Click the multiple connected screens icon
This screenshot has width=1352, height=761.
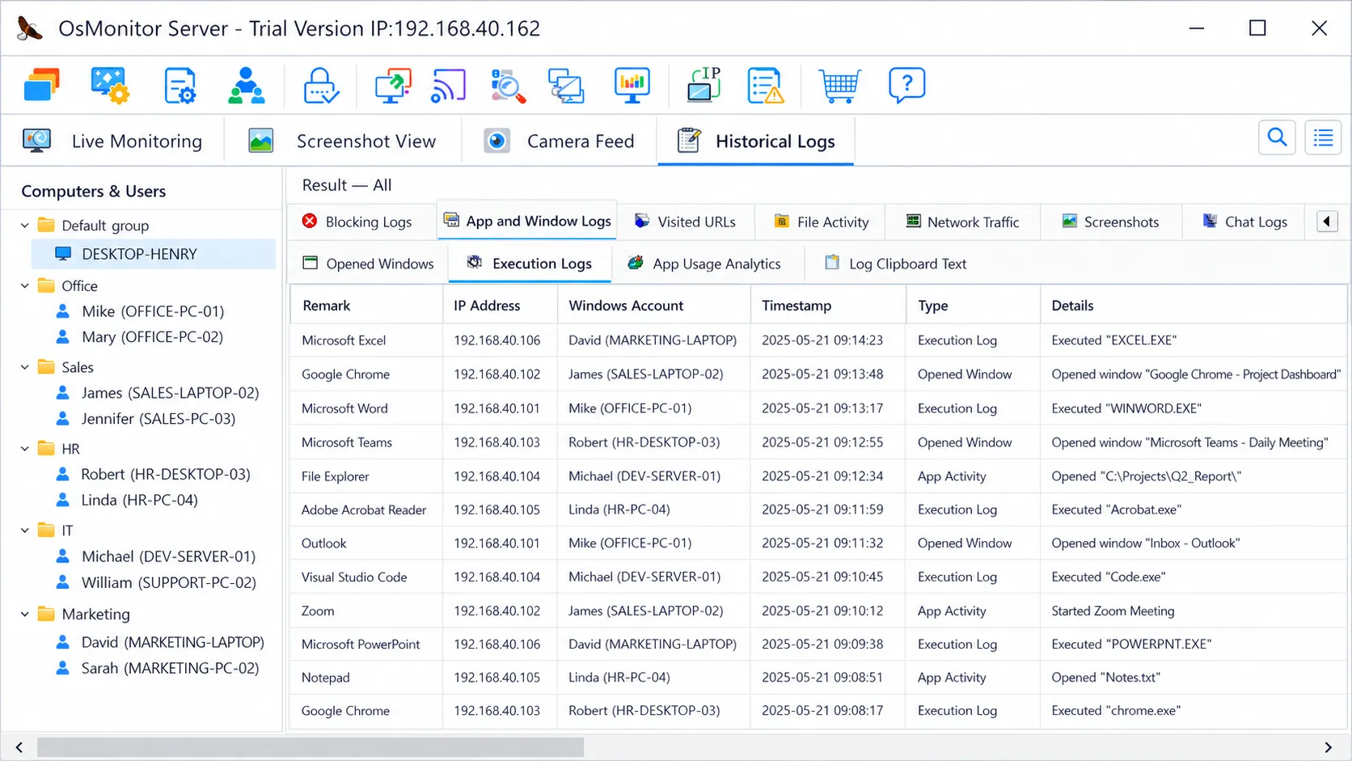566,85
